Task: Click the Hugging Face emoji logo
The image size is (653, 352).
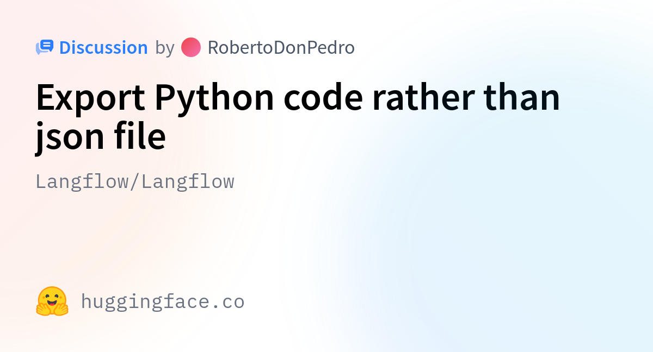Action: 52,301
